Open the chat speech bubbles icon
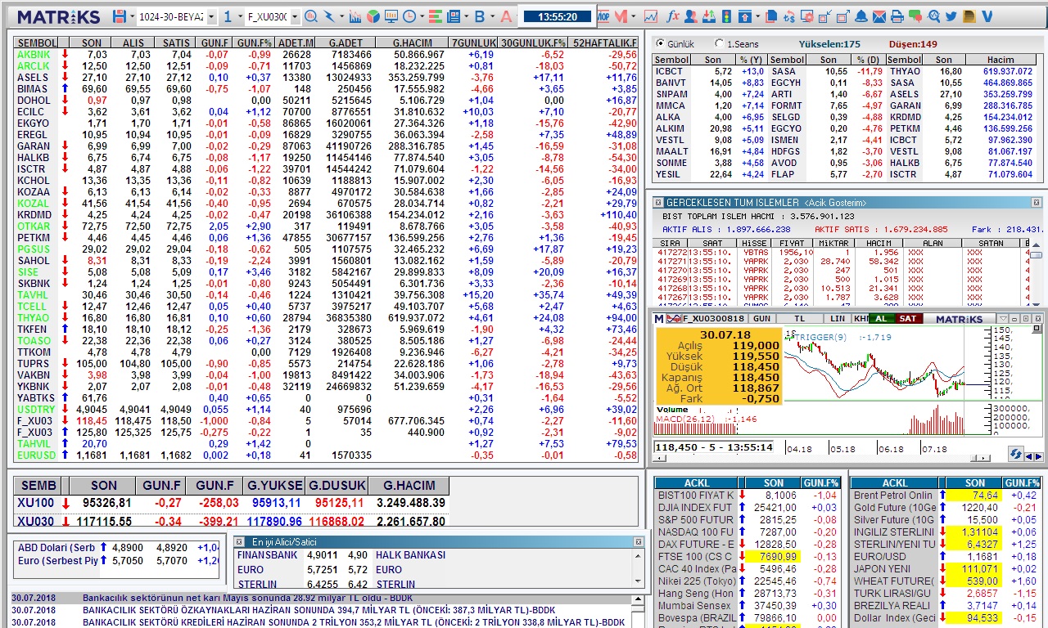Image resolution: width=1048 pixels, height=628 pixels. point(915,16)
